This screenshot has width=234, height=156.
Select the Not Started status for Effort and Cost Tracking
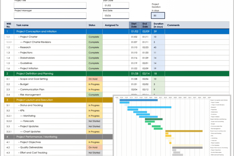(94, 152)
